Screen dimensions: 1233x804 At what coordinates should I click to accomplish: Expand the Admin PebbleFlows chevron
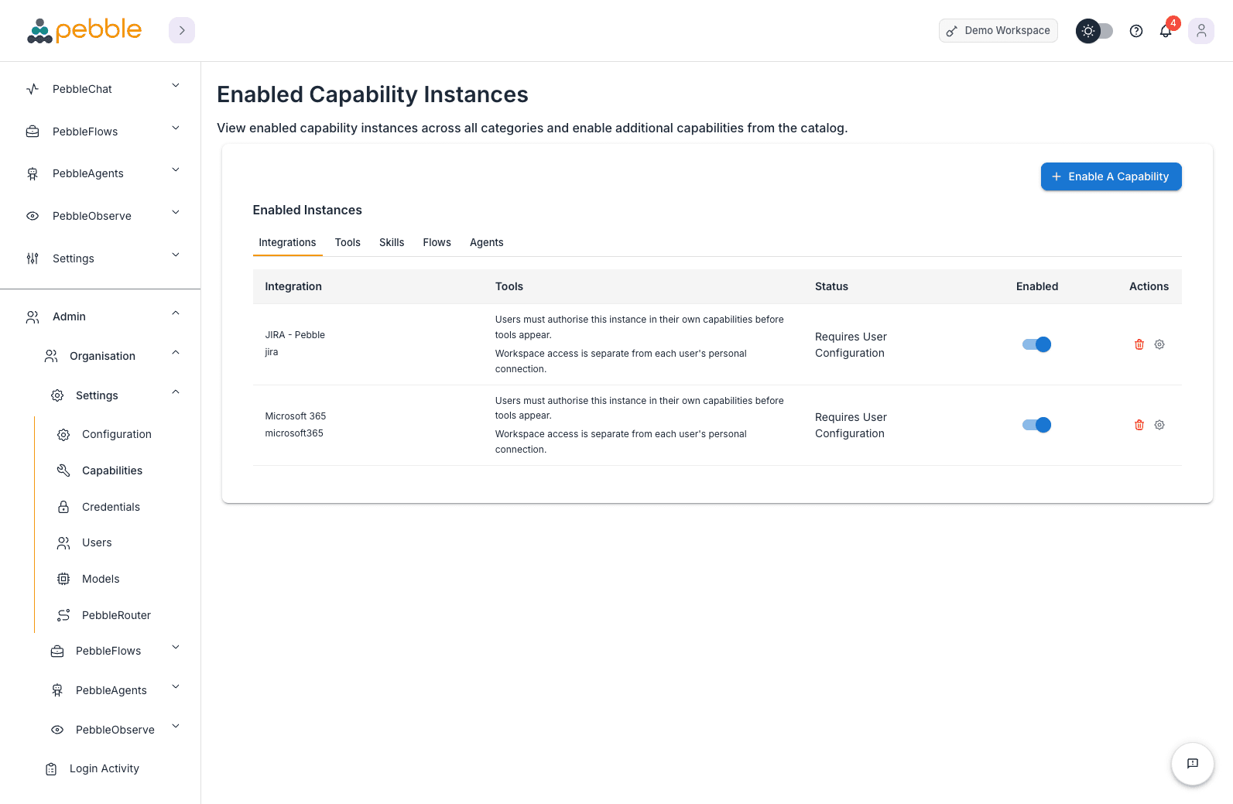[176, 648]
